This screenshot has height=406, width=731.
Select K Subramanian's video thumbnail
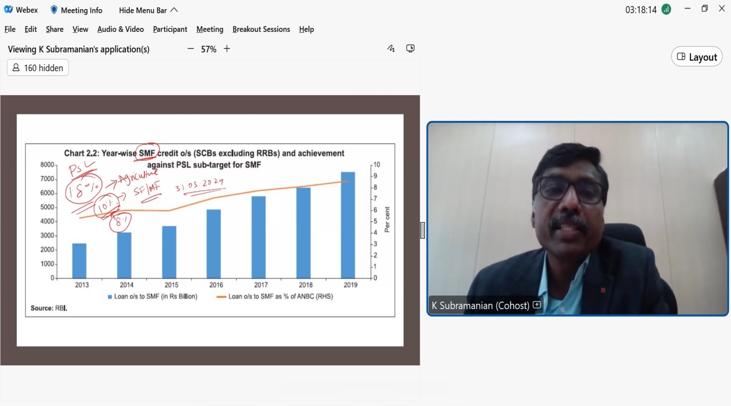click(x=577, y=219)
